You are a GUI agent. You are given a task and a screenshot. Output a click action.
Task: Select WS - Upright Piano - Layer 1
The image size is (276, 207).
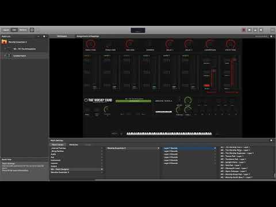[233, 162]
